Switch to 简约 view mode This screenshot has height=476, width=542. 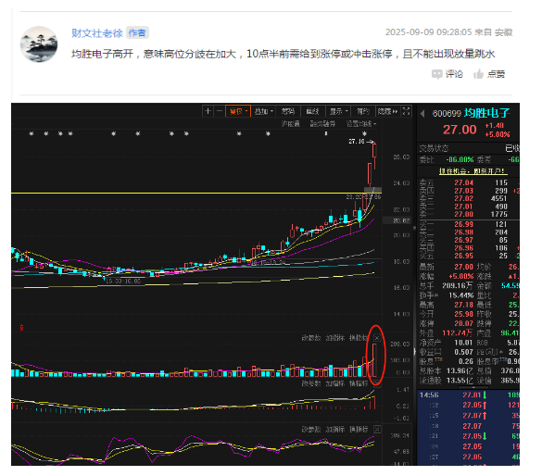pos(363,111)
